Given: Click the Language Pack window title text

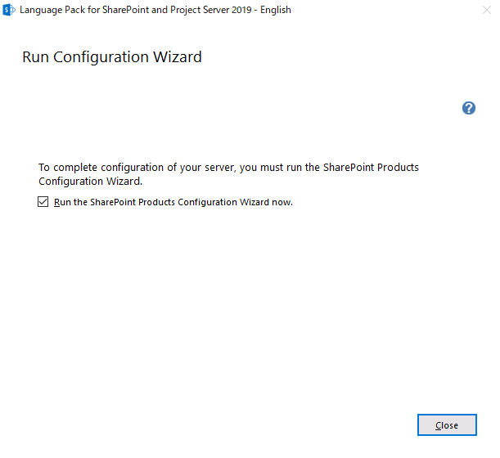Looking at the screenshot, I should pos(155,10).
